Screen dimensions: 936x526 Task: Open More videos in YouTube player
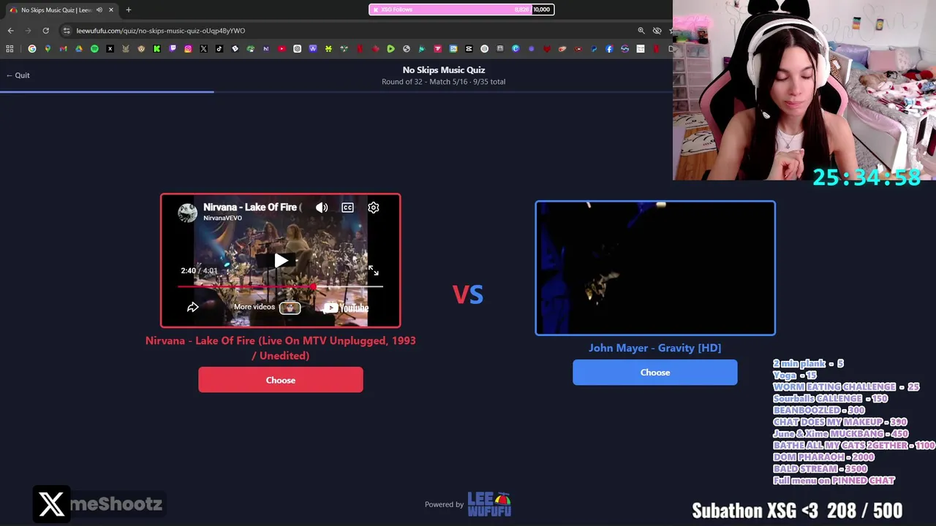coord(267,307)
